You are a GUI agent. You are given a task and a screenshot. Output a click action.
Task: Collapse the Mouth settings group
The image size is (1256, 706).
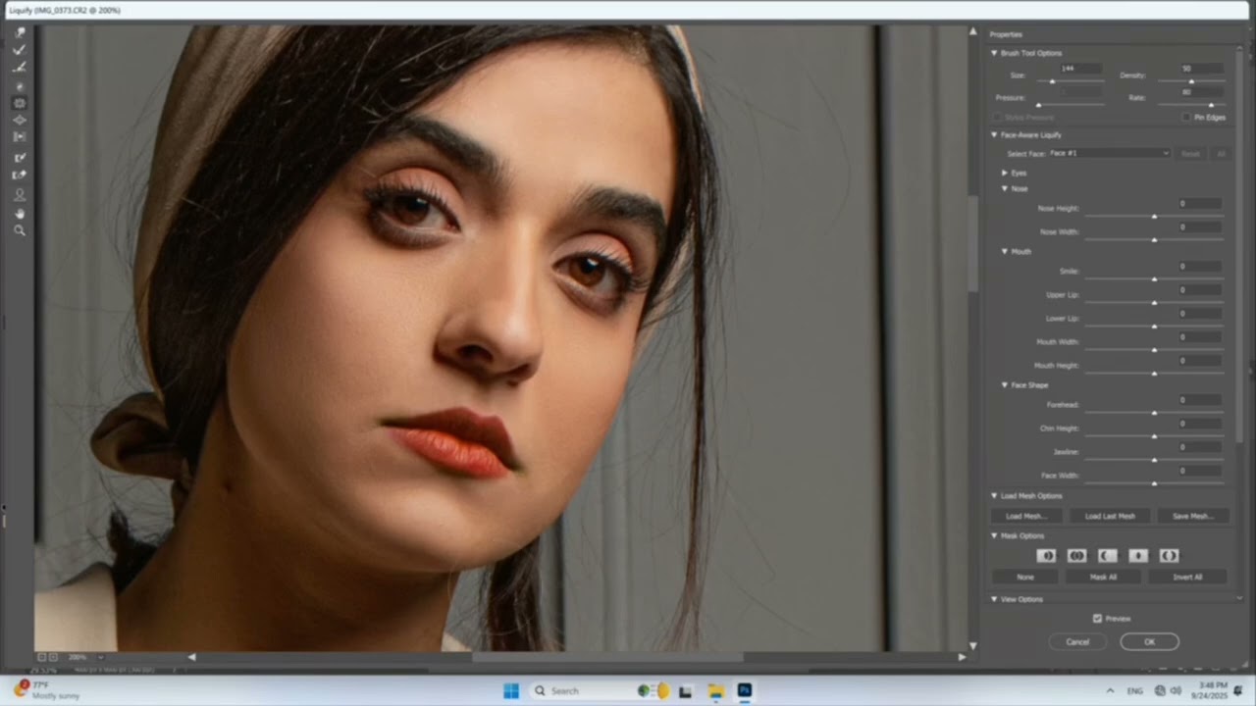(x=1005, y=251)
